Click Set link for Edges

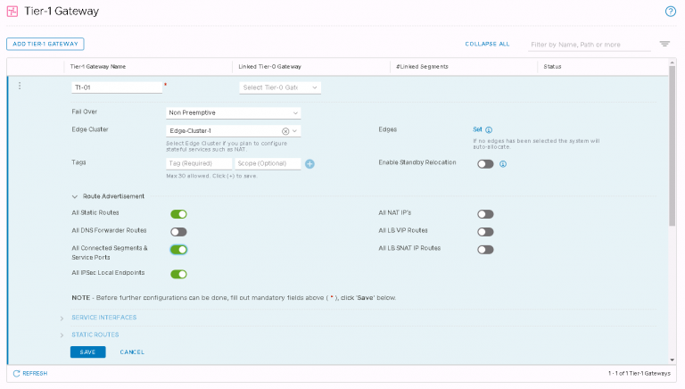point(477,129)
